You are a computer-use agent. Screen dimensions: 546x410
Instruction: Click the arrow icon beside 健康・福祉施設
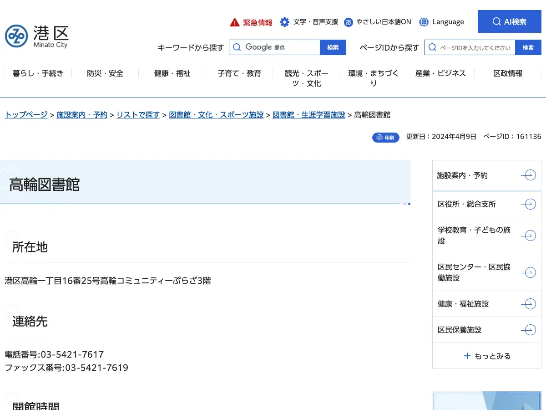tap(528, 304)
